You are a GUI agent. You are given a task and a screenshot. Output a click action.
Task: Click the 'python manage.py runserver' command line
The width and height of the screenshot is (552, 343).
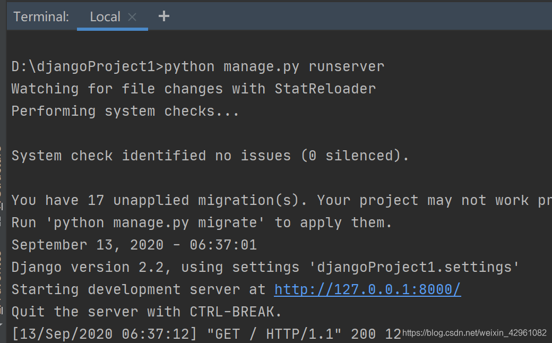[x=271, y=66]
